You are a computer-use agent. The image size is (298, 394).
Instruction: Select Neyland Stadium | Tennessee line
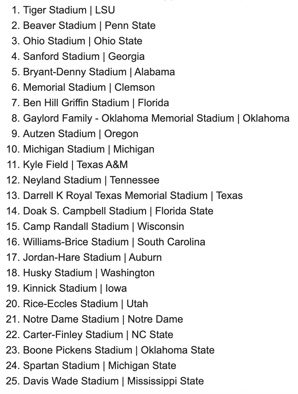(x=91, y=180)
